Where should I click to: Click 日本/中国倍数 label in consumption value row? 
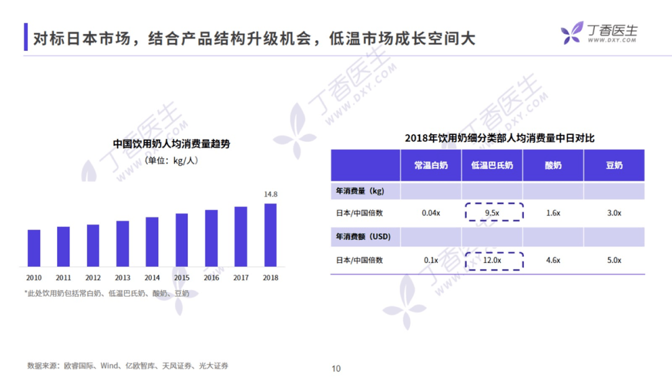coord(359,260)
